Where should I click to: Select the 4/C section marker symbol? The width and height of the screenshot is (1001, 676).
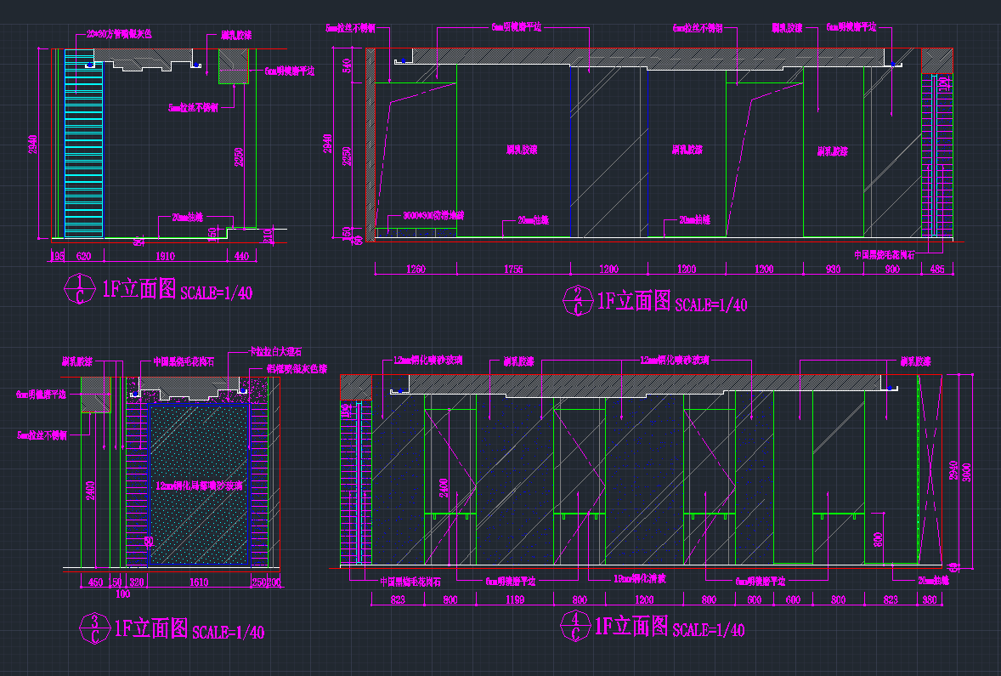(574, 628)
